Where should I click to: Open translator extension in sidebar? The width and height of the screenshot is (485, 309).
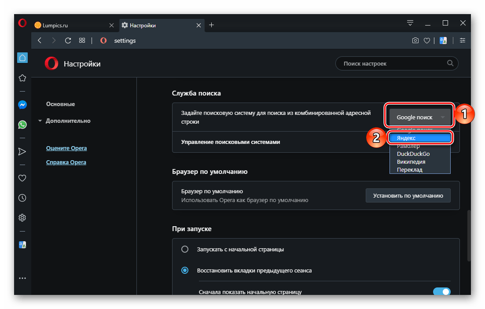(22, 245)
